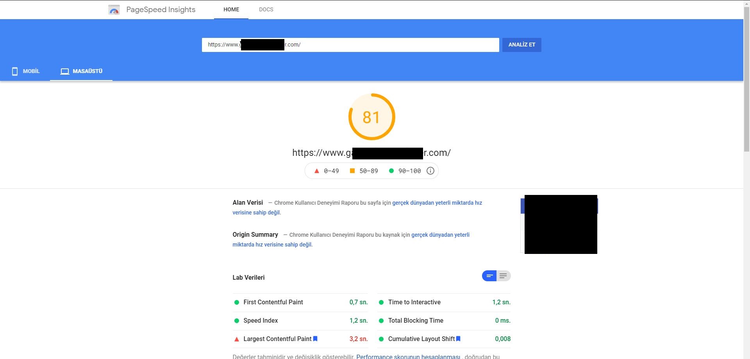
Task: Click the info icon beside score legend
Action: 430,171
